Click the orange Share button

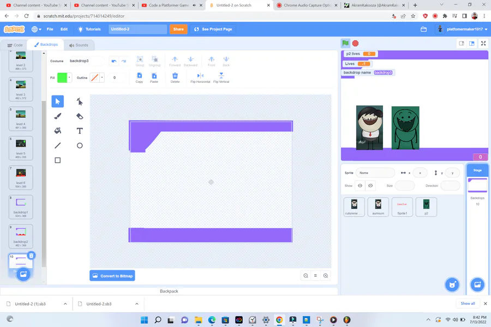[x=178, y=29]
